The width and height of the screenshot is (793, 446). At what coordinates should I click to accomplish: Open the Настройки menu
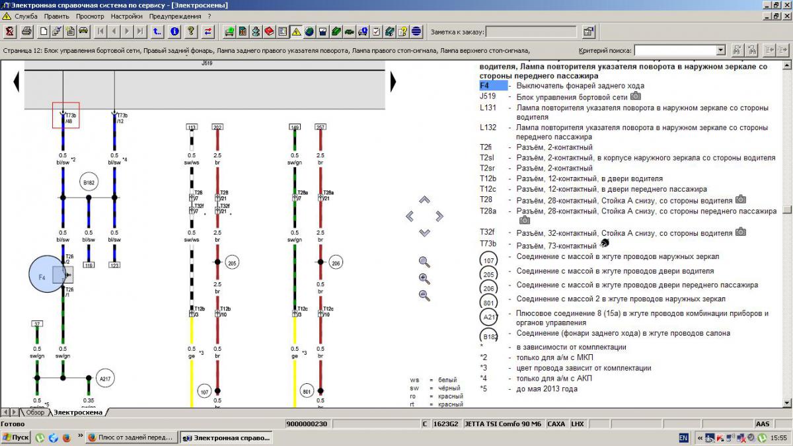pyautogui.click(x=127, y=16)
